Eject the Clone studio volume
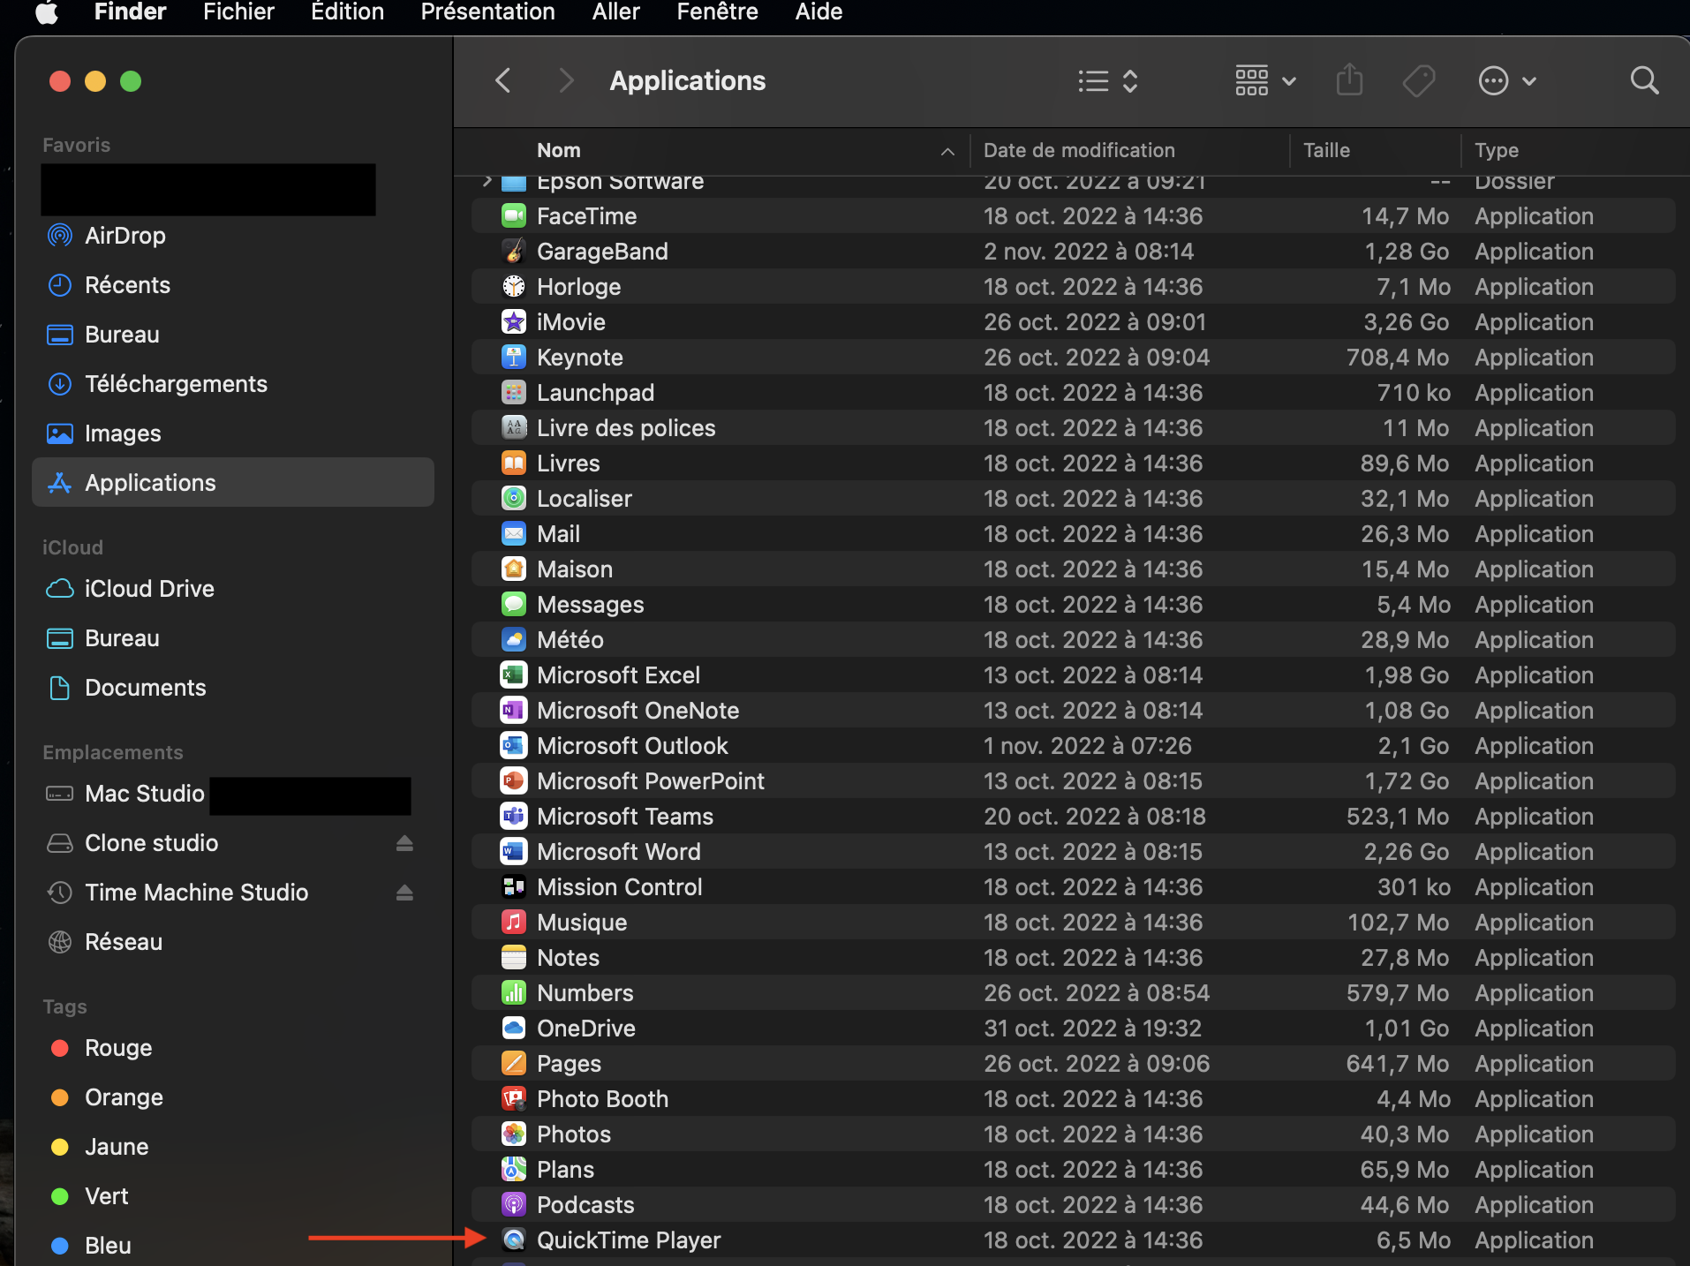1690x1266 pixels. [x=404, y=843]
